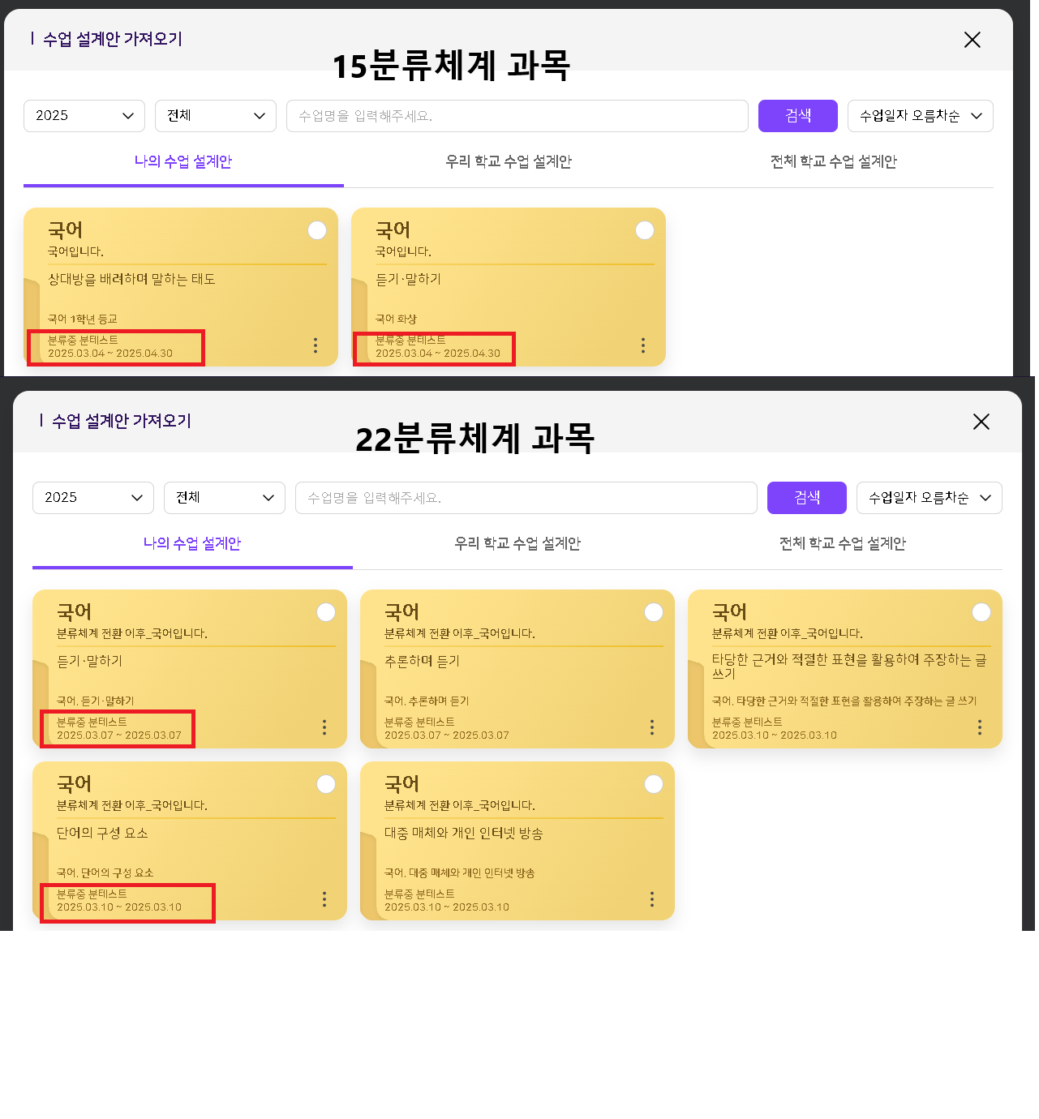Open three-dot menu on 추론하며 듣기 card

652,727
